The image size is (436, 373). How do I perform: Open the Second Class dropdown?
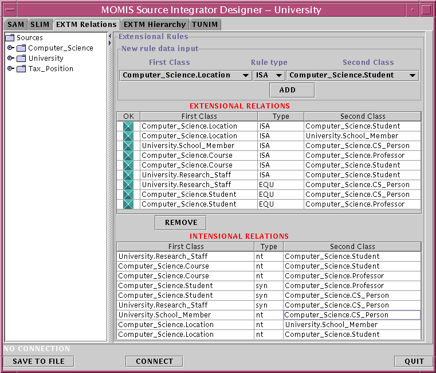pos(352,75)
